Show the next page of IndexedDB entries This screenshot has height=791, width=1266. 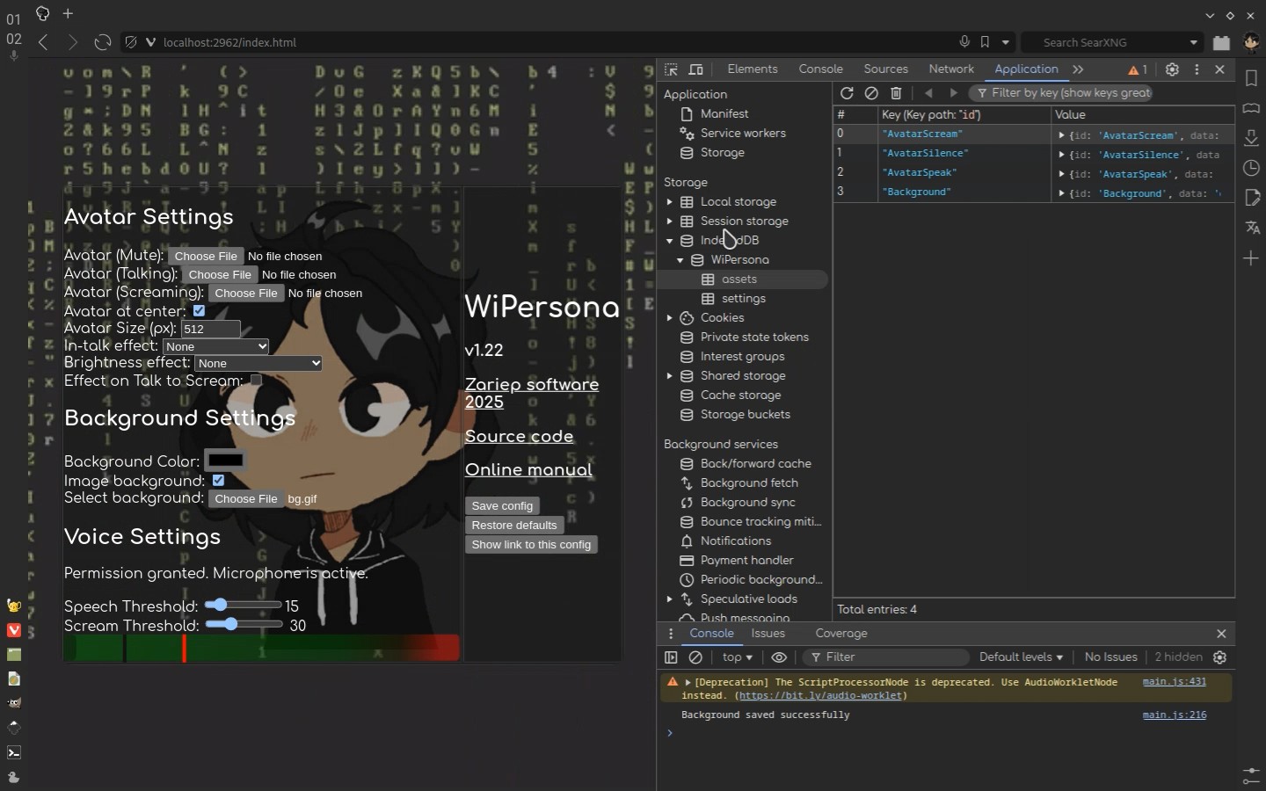pos(953,93)
